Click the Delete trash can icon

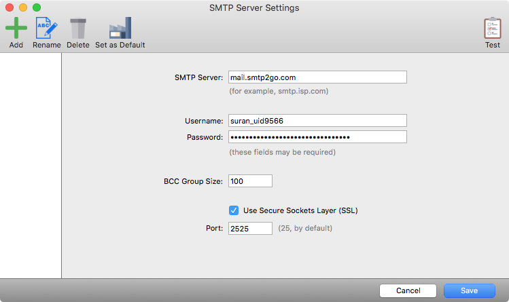[x=78, y=29]
